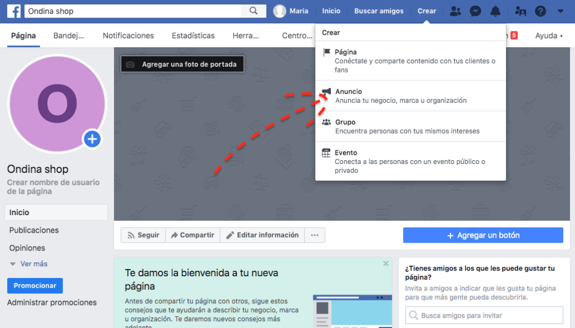The image size is (575, 328).
Task: Select Anuncio in Crear menu
Action: [410, 95]
